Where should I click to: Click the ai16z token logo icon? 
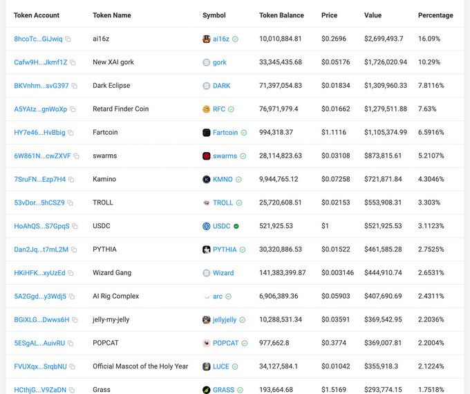pos(206,39)
